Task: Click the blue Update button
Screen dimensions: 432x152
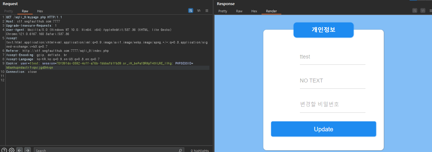Action: tap(324, 129)
